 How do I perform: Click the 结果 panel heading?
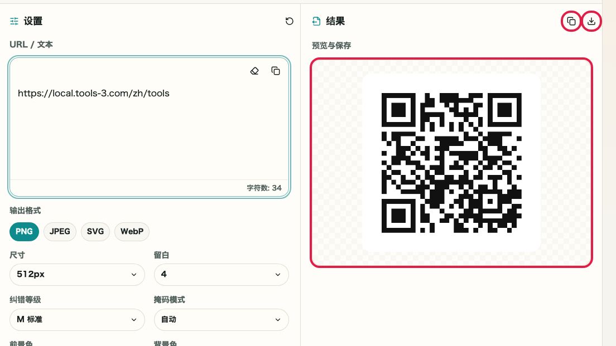tap(335, 21)
